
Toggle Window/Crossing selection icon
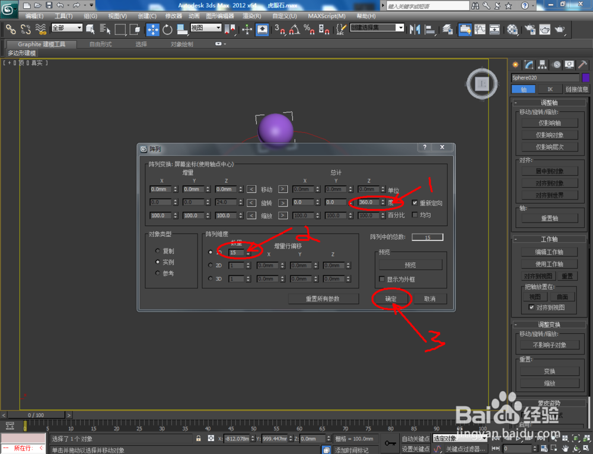coord(135,29)
